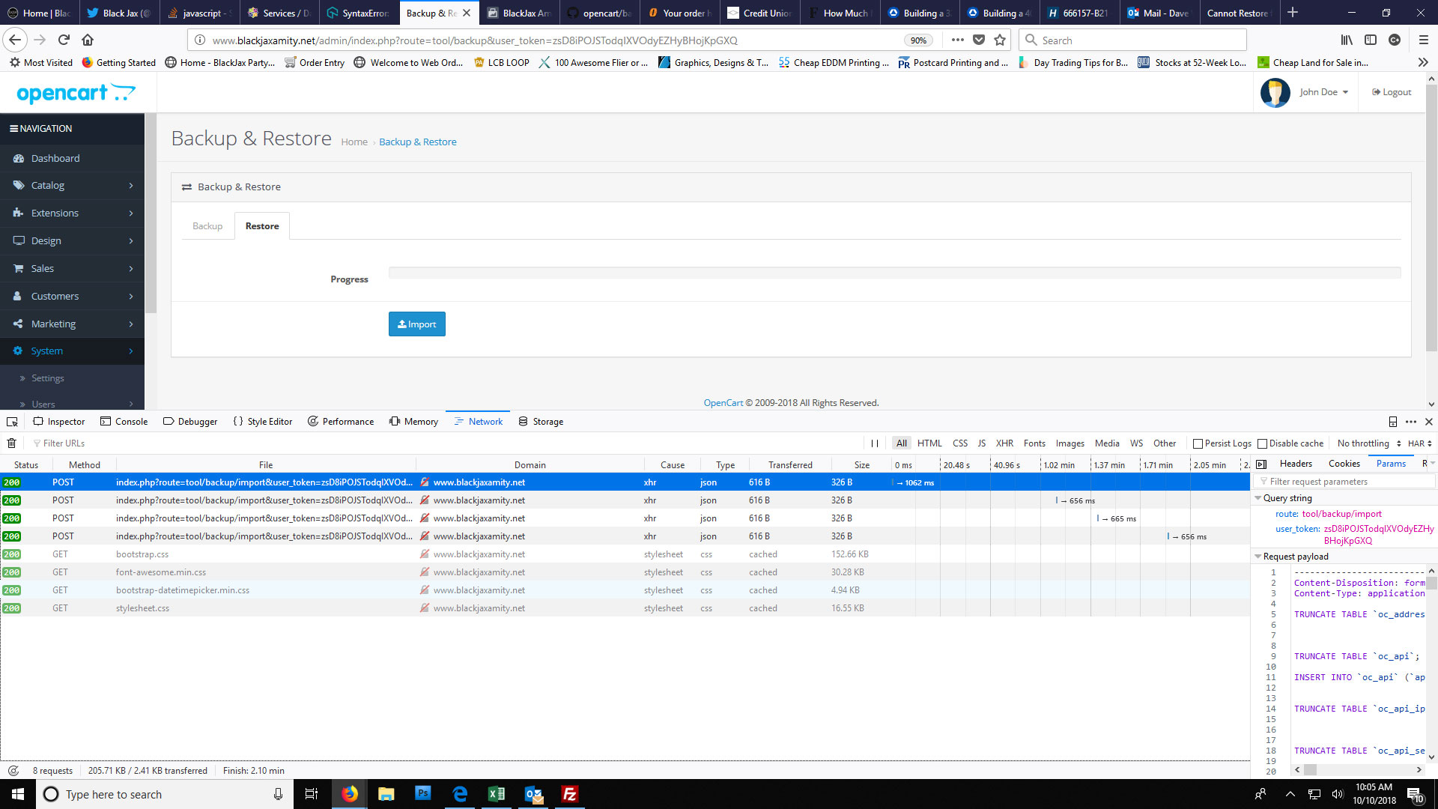1438x809 pixels.
Task: Open Firefox from the Windows taskbar
Action: (x=350, y=794)
